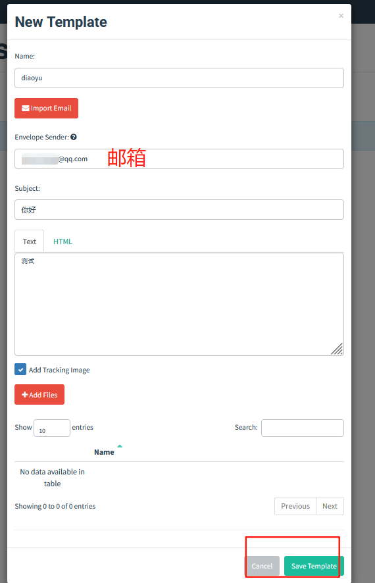Click the Previous pagination button
375x583 pixels.
[295, 506]
